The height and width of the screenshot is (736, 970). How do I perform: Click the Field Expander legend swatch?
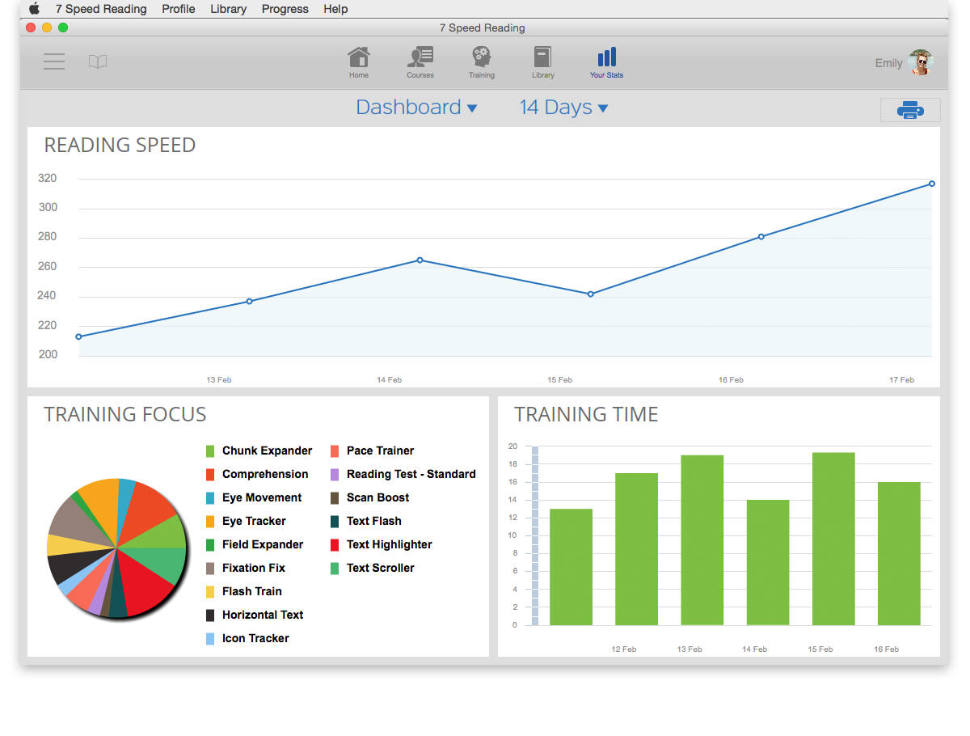tap(210, 545)
